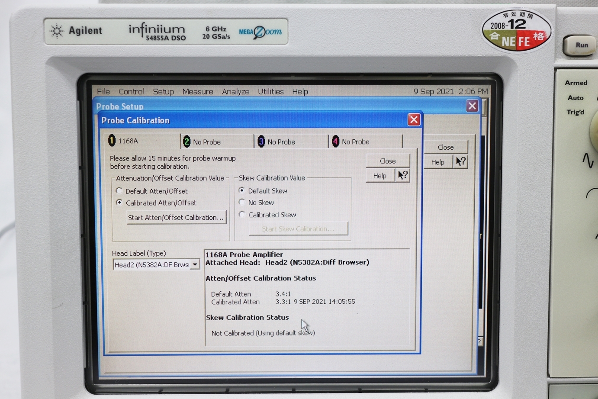Open the Setup menu
The height and width of the screenshot is (399, 598).
point(163,91)
